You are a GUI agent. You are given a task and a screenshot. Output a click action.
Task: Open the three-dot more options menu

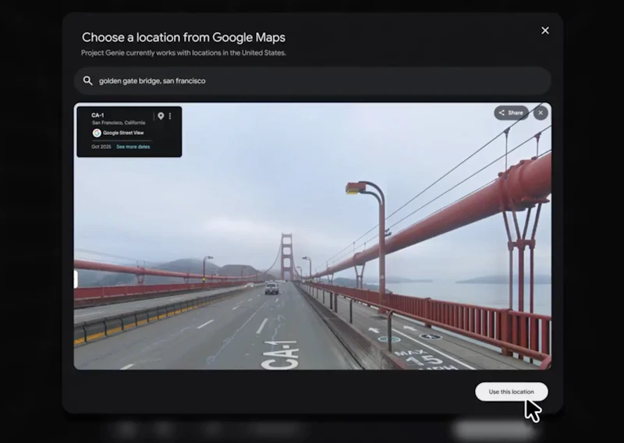click(170, 116)
